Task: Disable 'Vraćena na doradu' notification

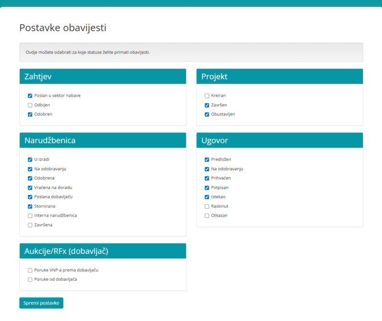Action: tap(30, 188)
